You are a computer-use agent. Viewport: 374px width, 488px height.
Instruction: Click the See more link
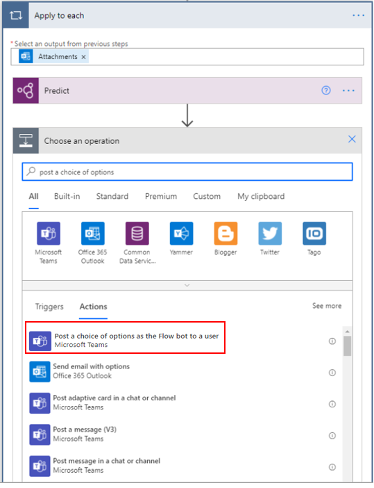point(327,306)
